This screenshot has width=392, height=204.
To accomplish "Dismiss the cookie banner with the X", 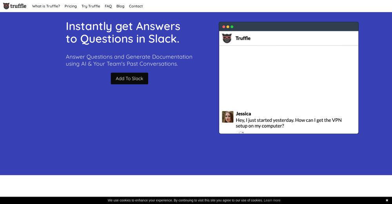I will click(387, 200).
